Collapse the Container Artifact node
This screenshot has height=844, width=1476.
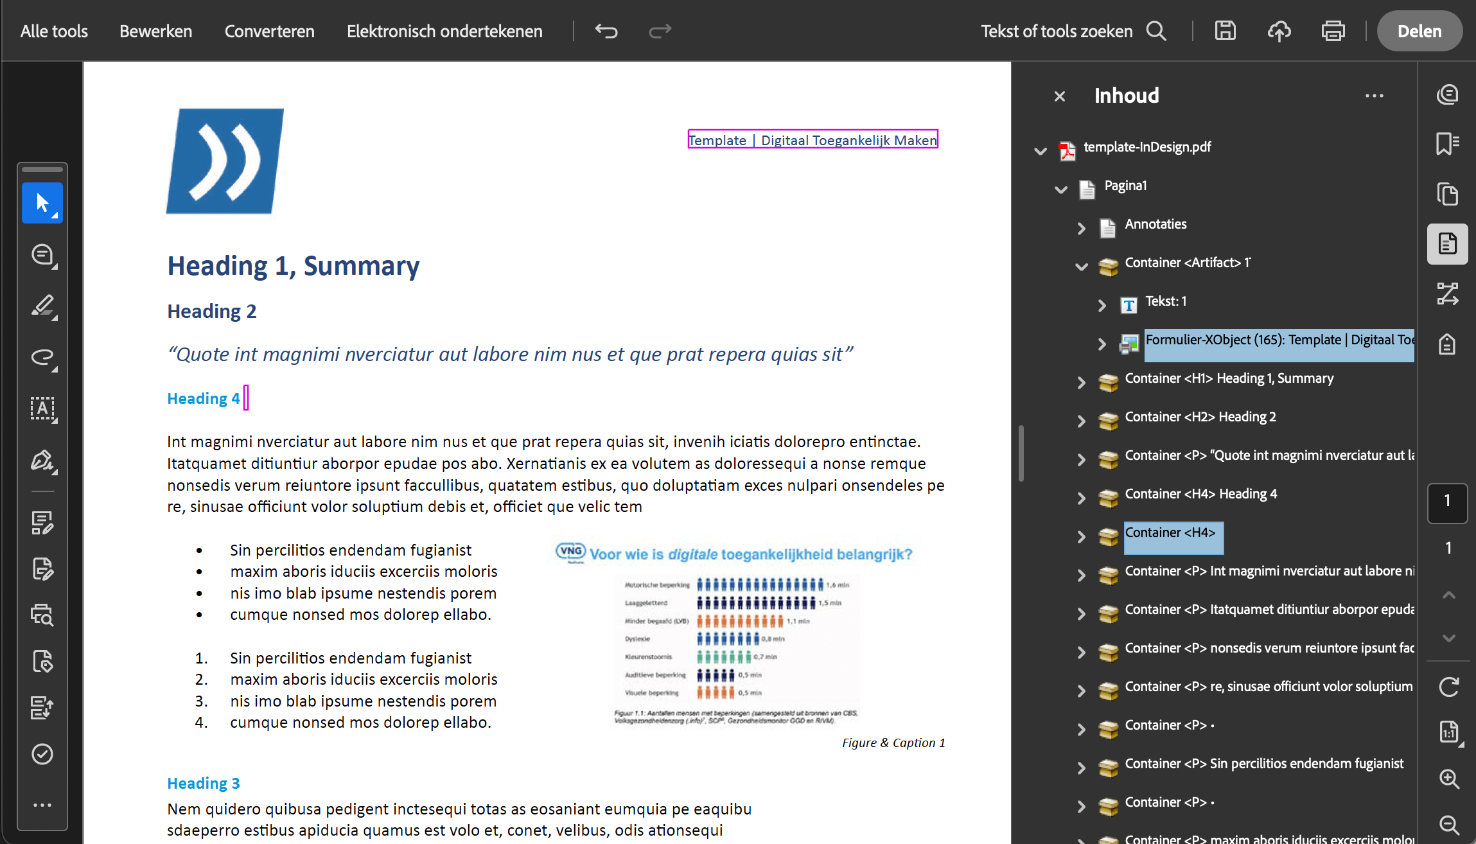pyautogui.click(x=1082, y=267)
